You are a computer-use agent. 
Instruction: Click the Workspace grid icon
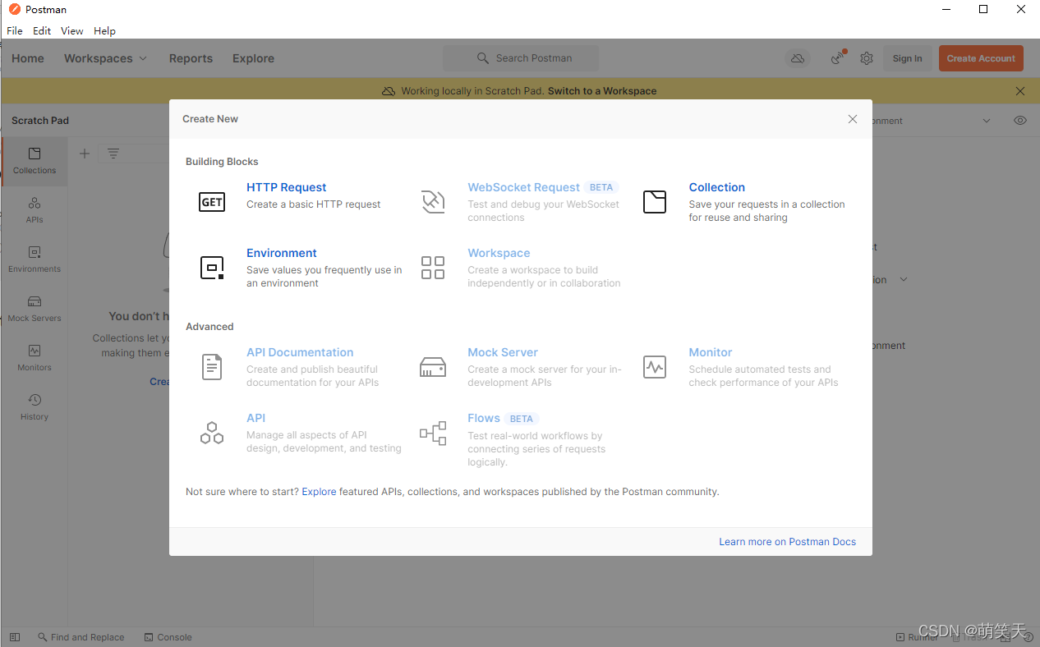(433, 268)
